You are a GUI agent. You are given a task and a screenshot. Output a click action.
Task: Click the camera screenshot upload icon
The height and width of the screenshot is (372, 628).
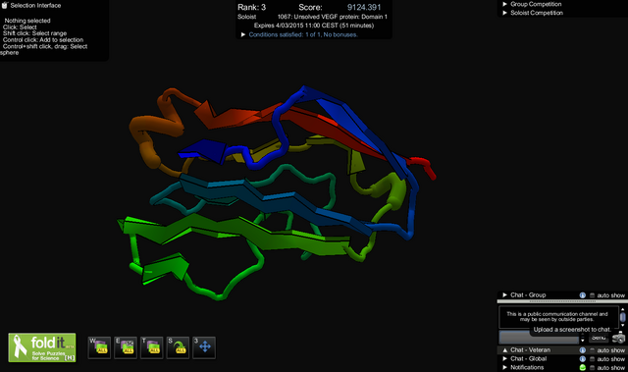tap(619, 338)
